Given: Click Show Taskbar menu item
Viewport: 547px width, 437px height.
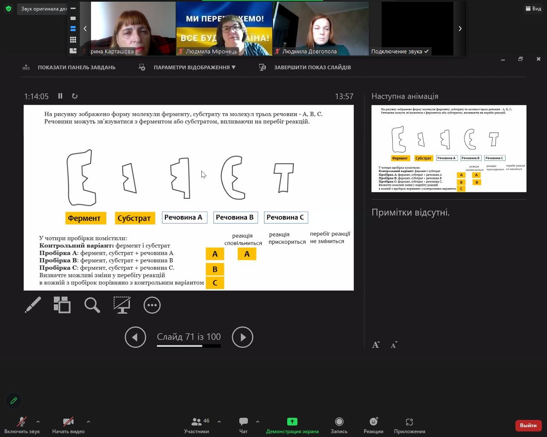Looking at the screenshot, I should (x=76, y=67).
